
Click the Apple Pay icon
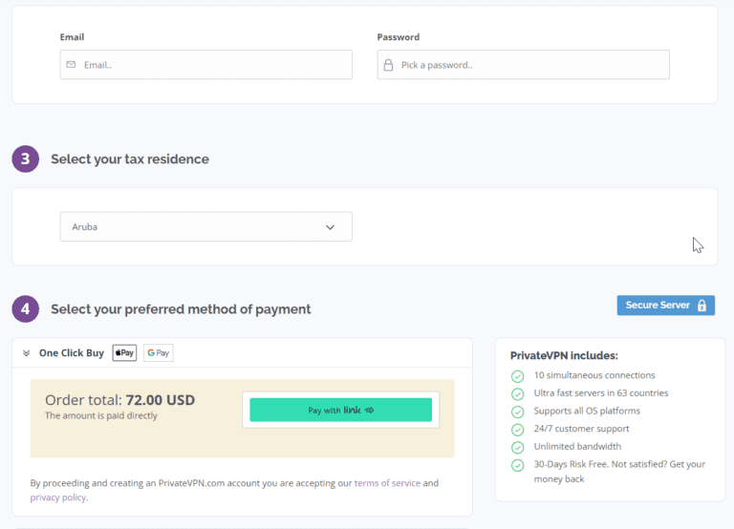124,352
